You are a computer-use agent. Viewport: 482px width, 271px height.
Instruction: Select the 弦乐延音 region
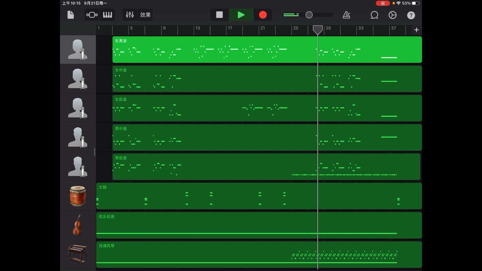point(259,225)
